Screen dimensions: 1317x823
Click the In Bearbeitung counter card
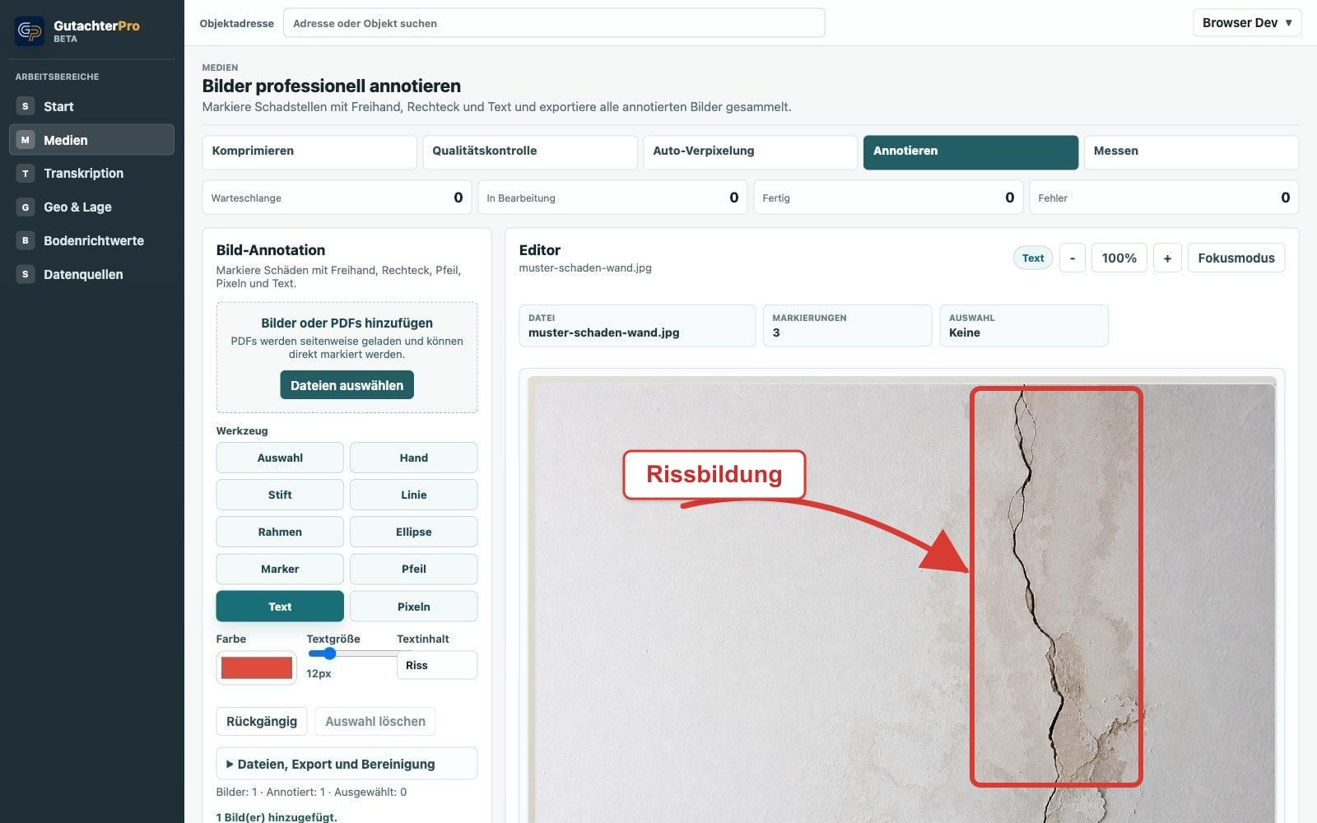612,198
